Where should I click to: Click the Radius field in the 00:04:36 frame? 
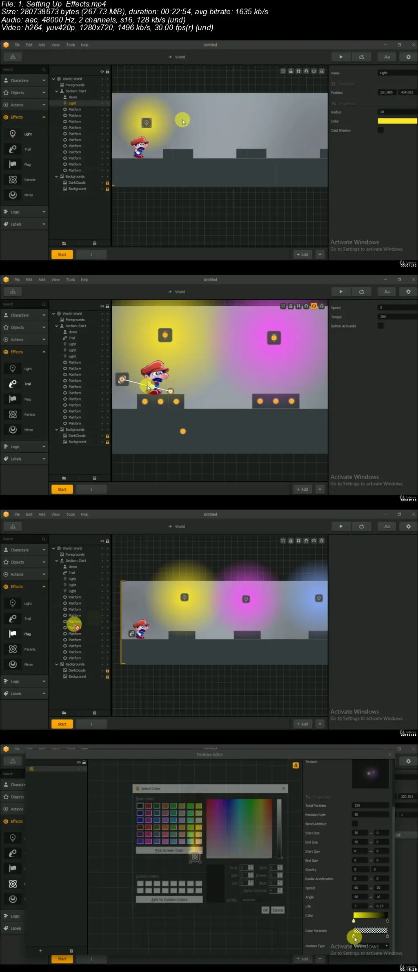397,112
